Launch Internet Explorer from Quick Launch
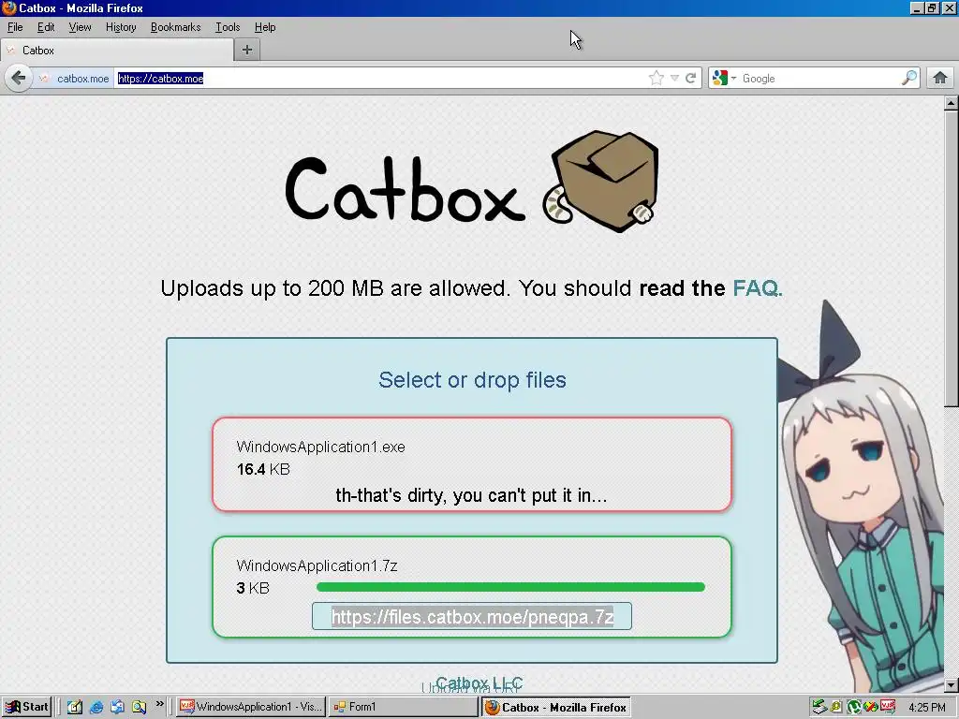This screenshot has height=719, width=959. pyautogui.click(x=96, y=707)
